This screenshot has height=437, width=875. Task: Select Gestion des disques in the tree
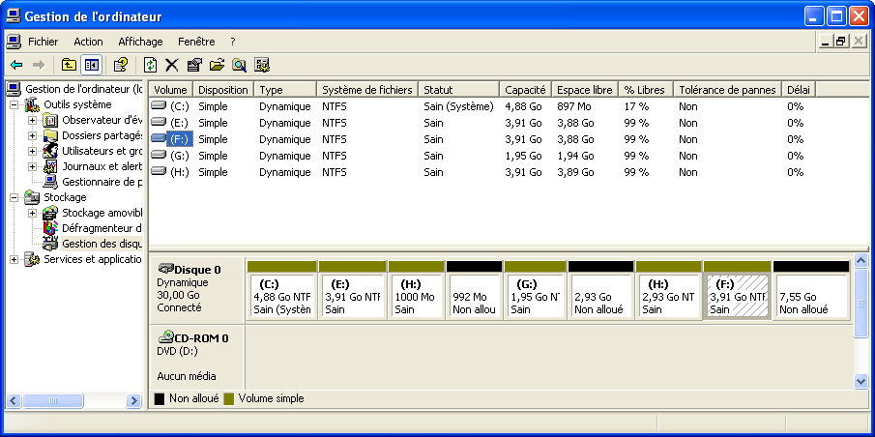[x=102, y=244]
